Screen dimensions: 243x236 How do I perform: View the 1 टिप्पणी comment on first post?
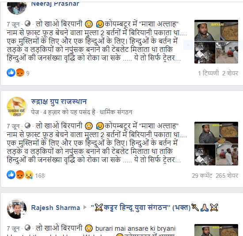pos(208,73)
